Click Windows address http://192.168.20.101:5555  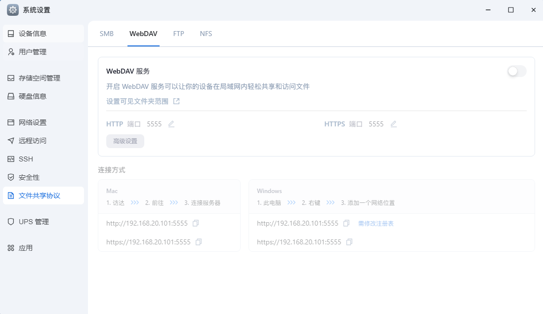tap(297, 223)
